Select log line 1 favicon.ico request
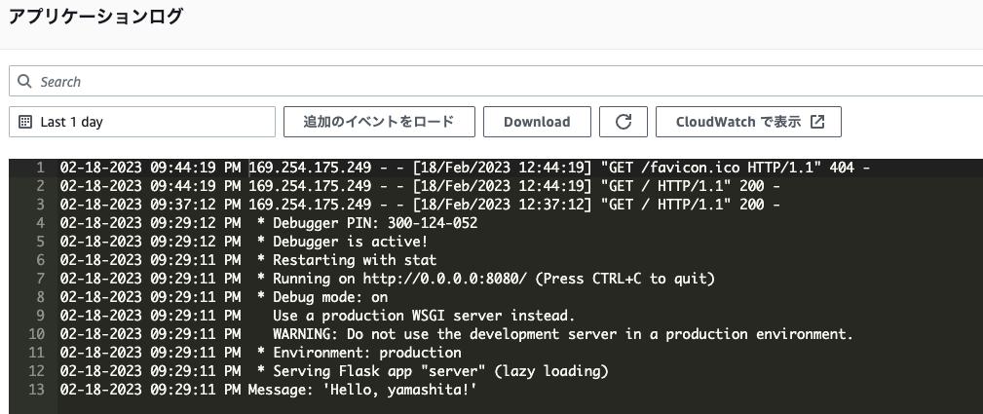 click(465, 168)
